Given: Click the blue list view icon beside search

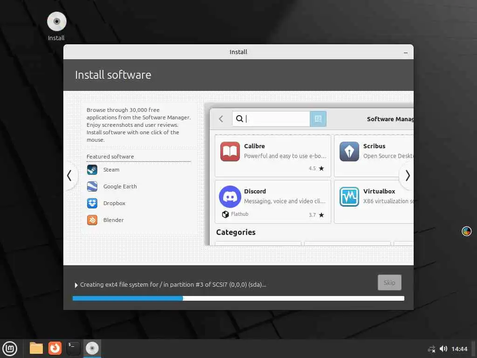Looking at the screenshot, I should click(x=318, y=119).
